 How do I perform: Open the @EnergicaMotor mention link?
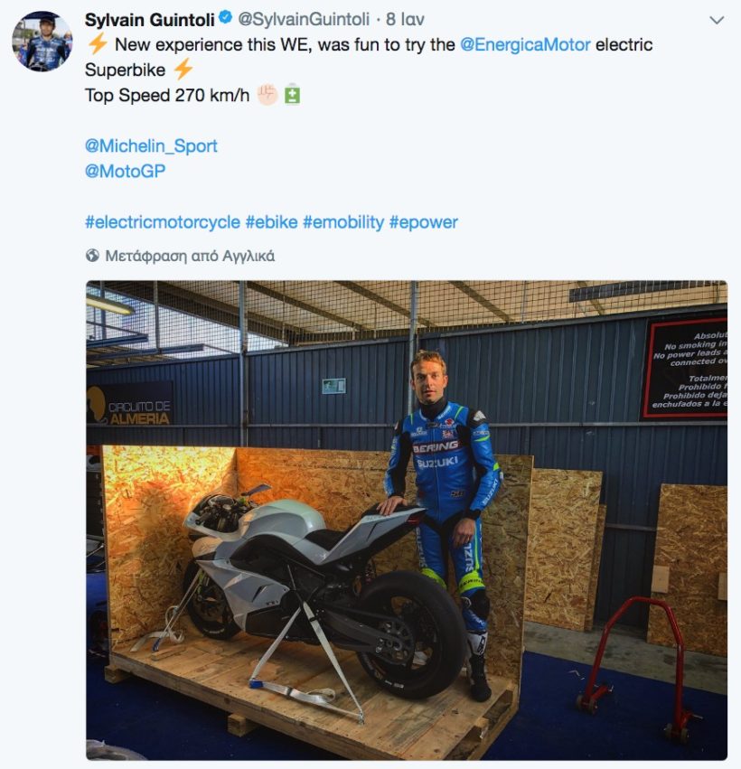[x=525, y=44]
